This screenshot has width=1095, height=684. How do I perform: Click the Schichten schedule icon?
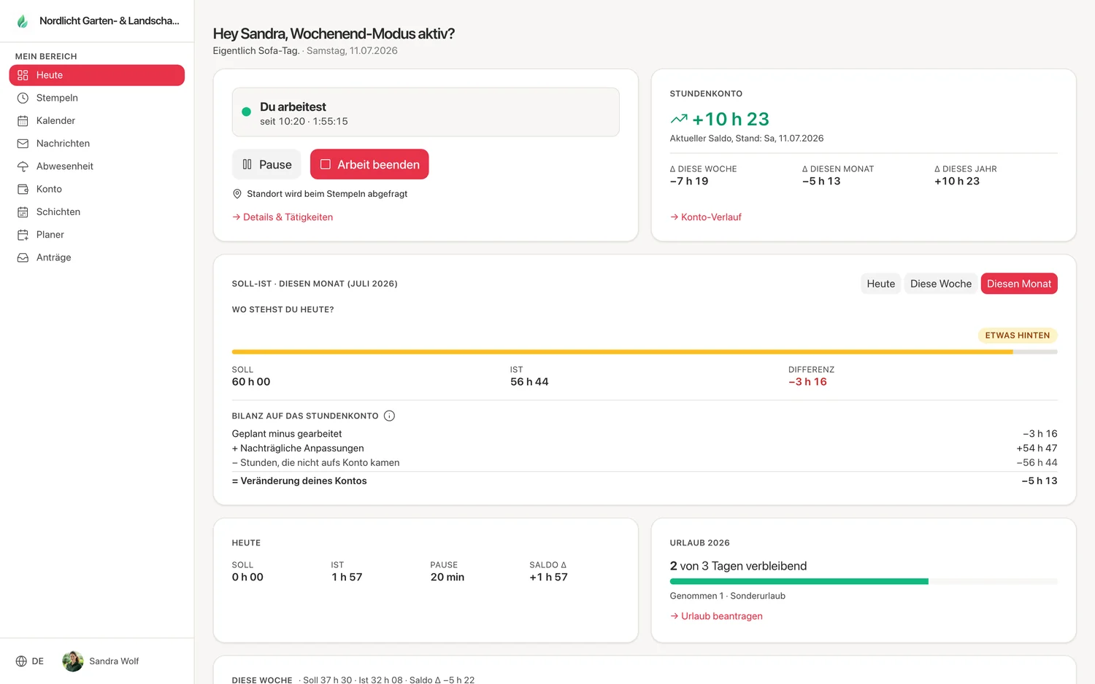point(23,212)
